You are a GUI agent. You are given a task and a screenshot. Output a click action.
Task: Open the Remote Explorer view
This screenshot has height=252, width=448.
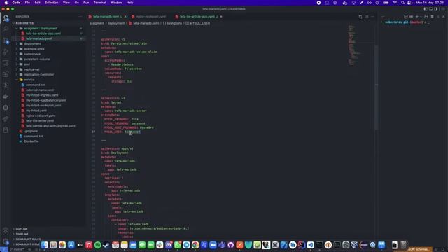tap(6, 63)
